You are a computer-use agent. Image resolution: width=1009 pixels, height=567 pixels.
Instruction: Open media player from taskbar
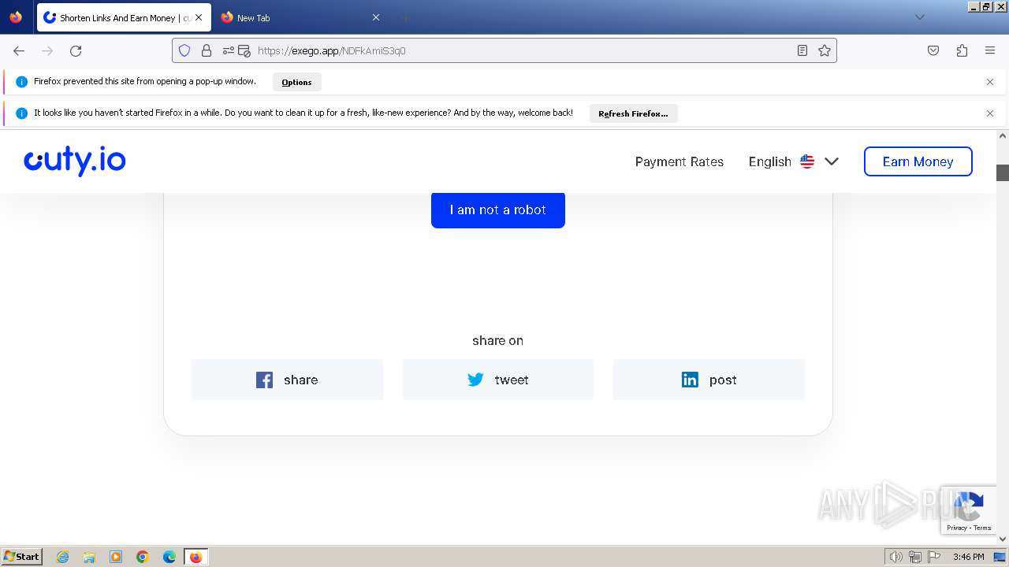click(x=116, y=557)
